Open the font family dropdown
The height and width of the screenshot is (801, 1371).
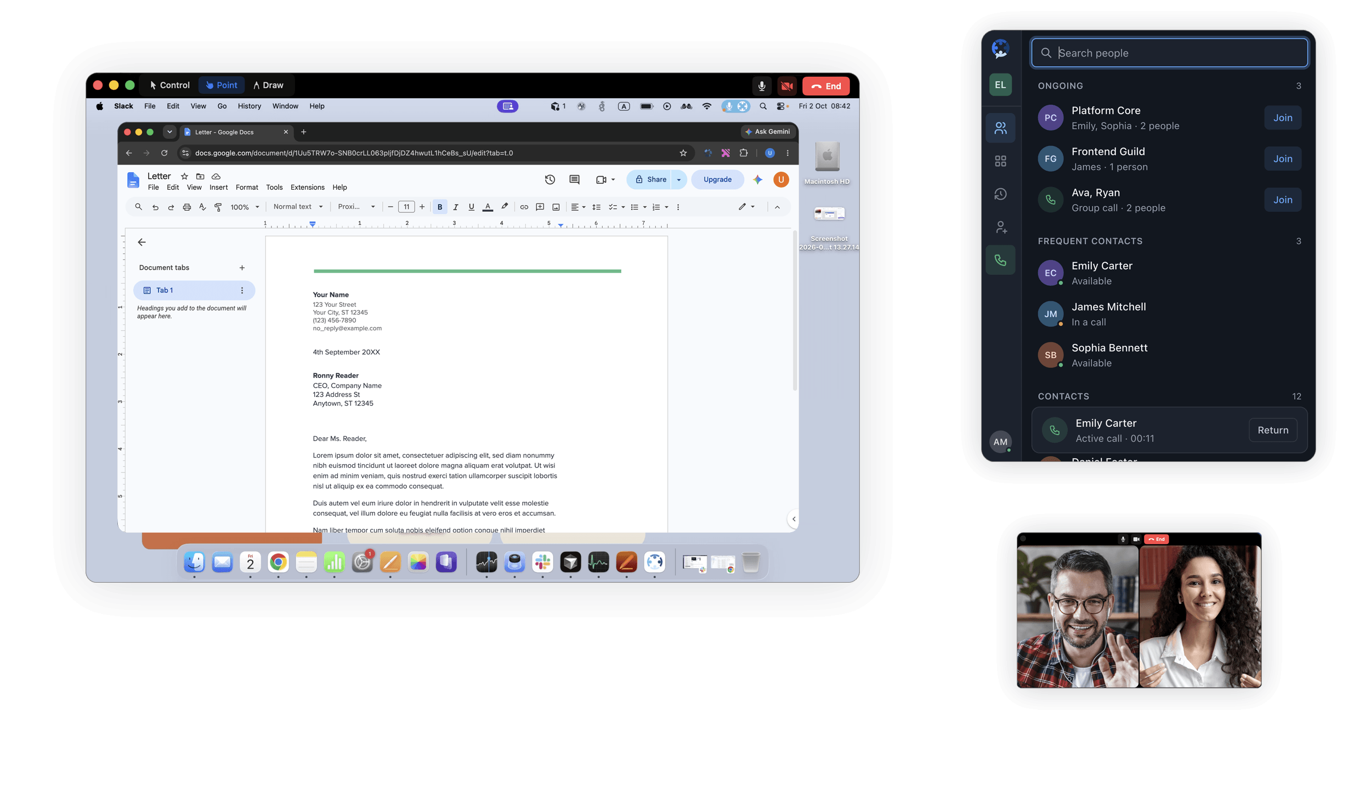click(x=356, y=207)
